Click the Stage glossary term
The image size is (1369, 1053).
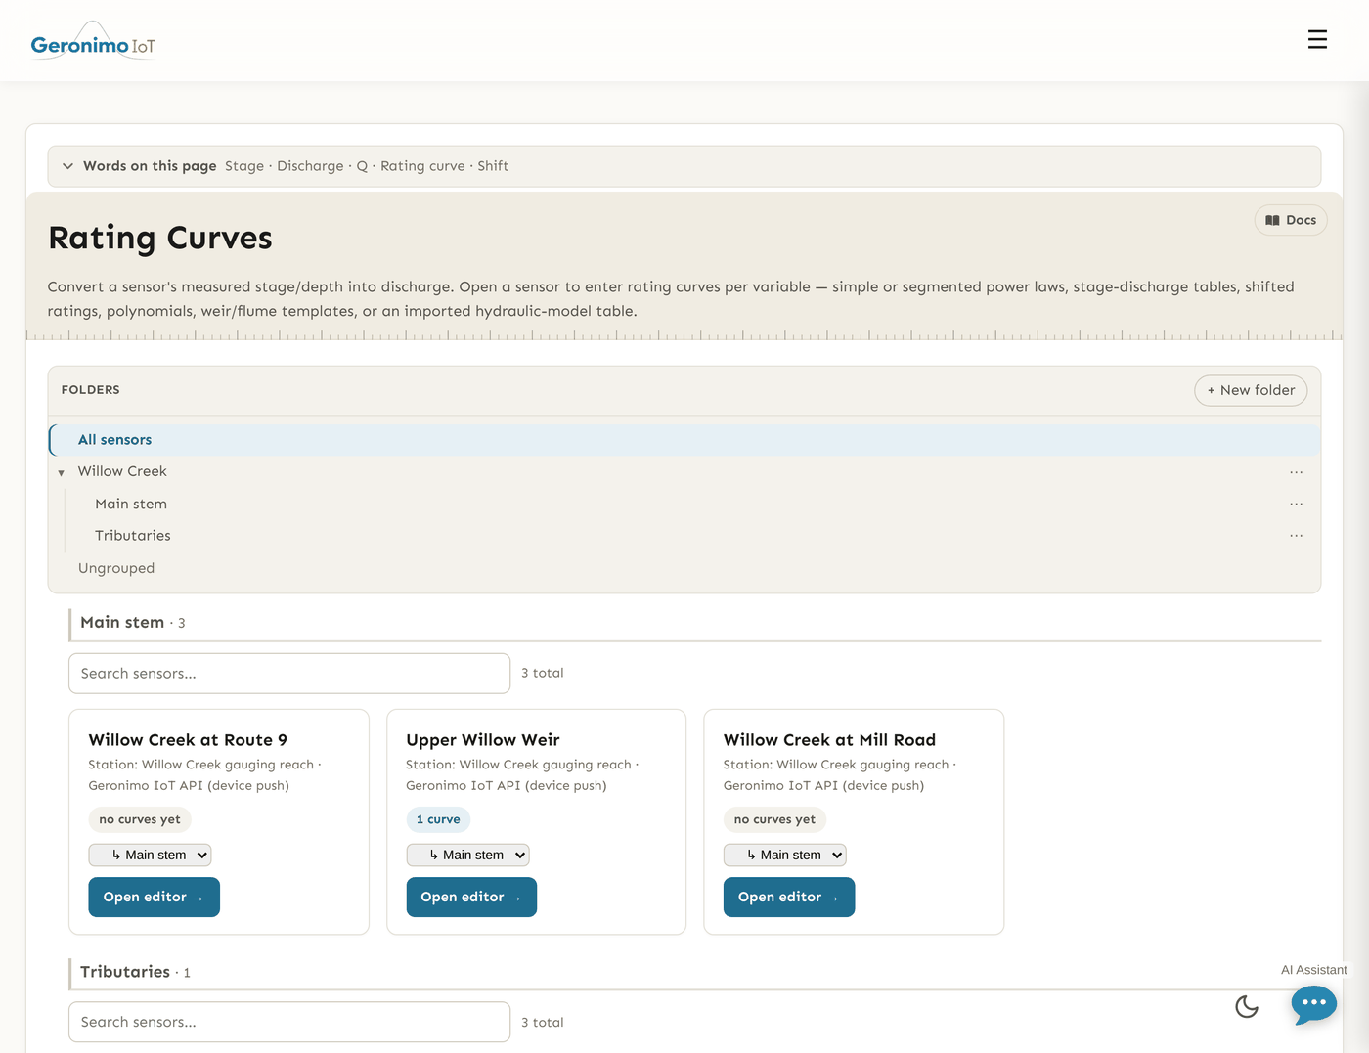coord(244,166)
